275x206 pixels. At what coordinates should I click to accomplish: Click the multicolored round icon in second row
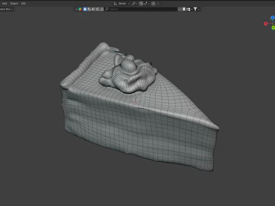pyautogui.click(x=80, y=9)
